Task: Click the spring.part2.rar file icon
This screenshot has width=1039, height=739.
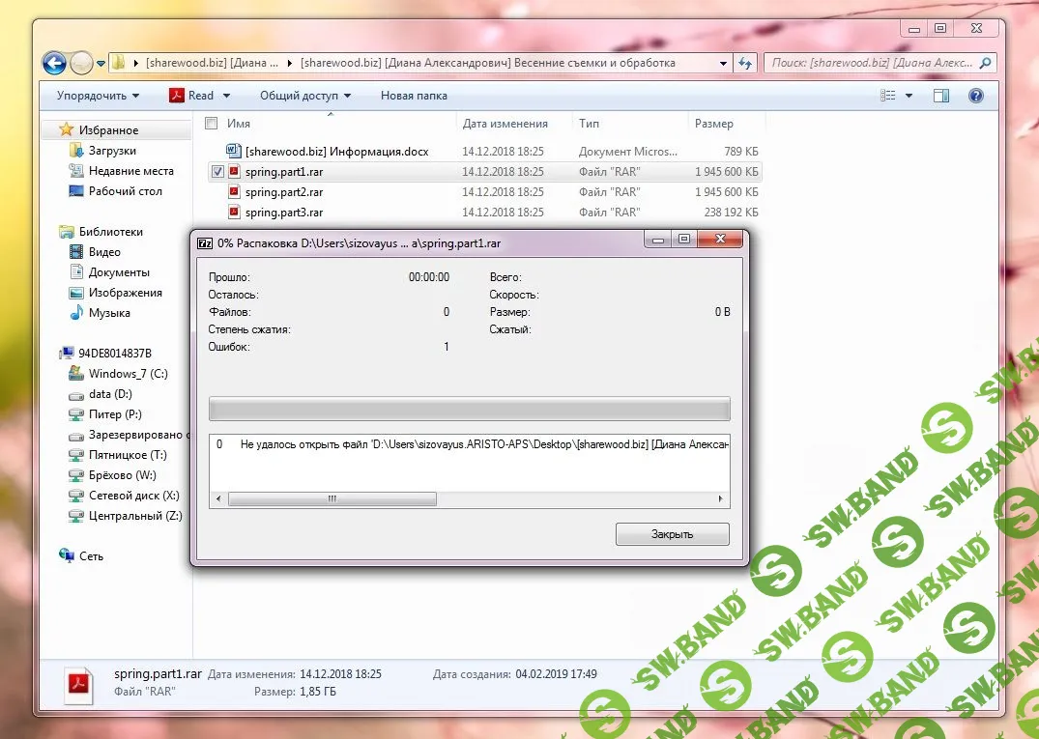Action: pos(234,192)
